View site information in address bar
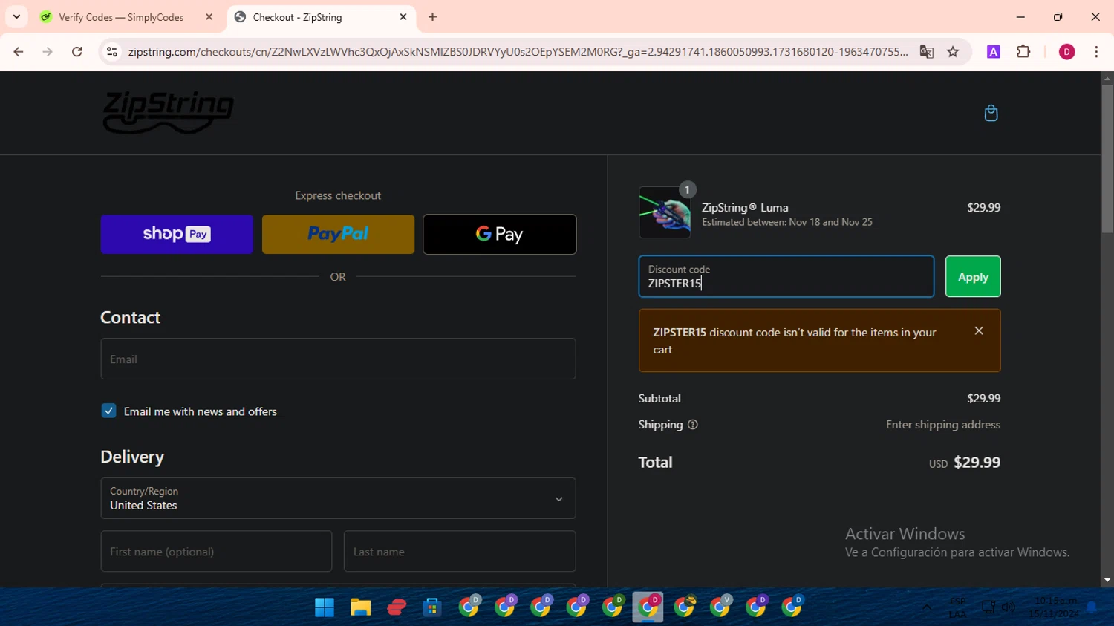 (112, 52)
